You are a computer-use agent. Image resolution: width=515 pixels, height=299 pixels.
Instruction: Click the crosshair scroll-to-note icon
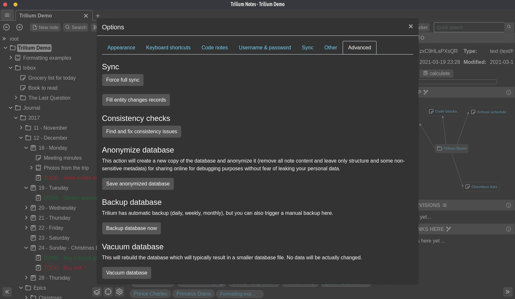click(x=108, y=292)
